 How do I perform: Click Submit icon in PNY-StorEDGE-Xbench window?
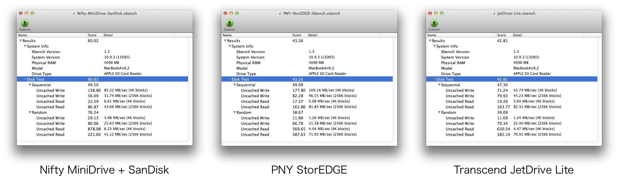(229, 23)
